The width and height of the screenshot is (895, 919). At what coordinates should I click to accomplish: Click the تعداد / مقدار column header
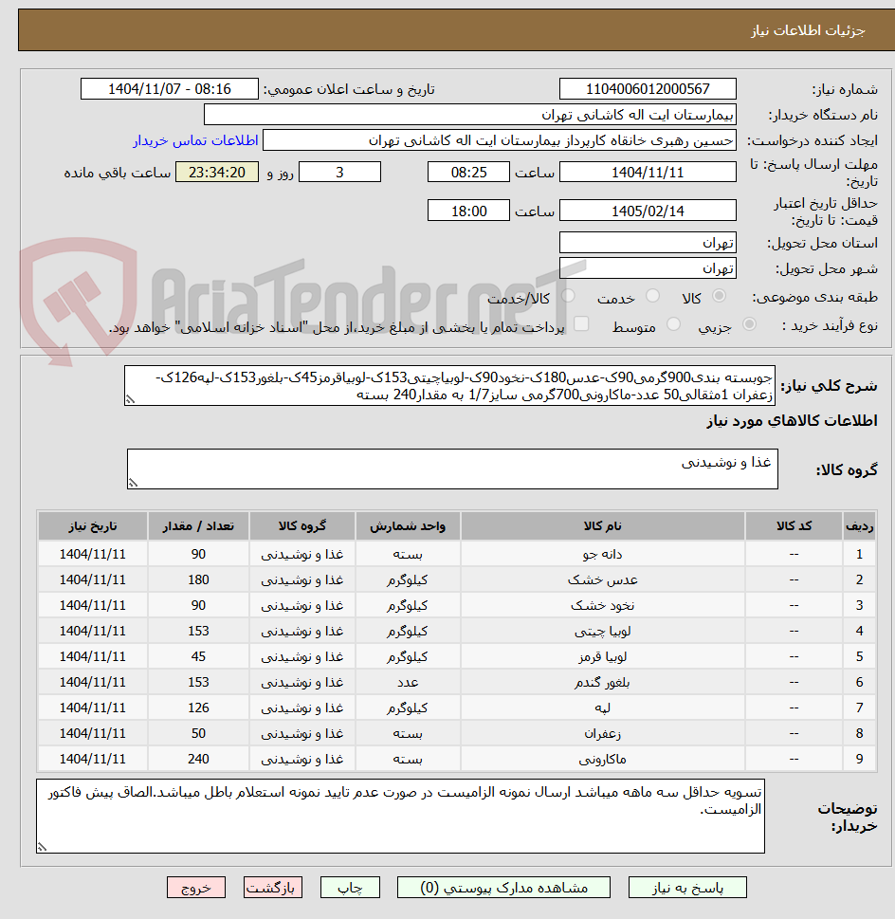[x=198, y=525]
